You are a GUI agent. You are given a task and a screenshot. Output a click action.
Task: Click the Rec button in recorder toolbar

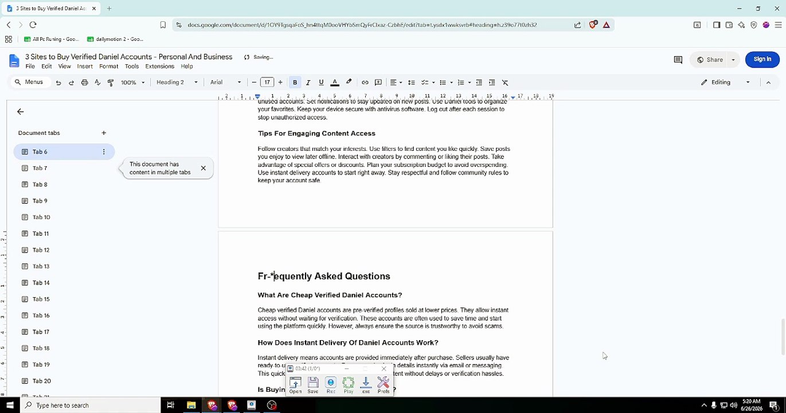[x=331, y=385]
